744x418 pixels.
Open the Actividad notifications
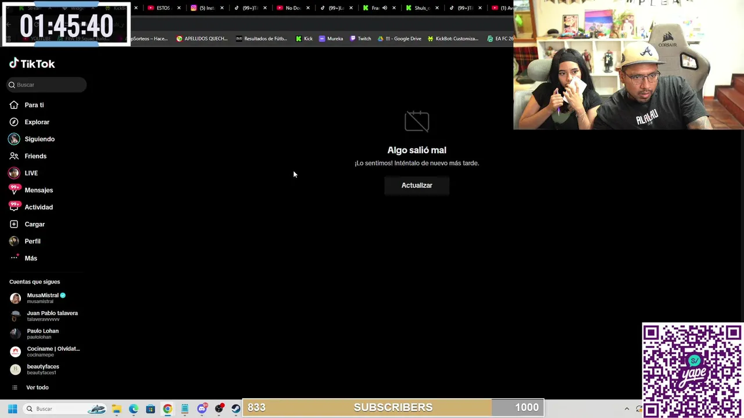pos(39,207)
